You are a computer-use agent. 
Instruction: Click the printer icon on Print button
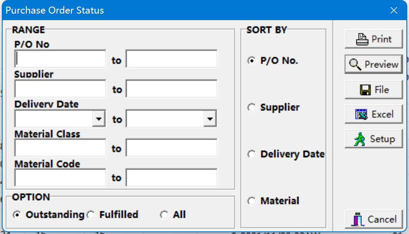coord(362,39)
